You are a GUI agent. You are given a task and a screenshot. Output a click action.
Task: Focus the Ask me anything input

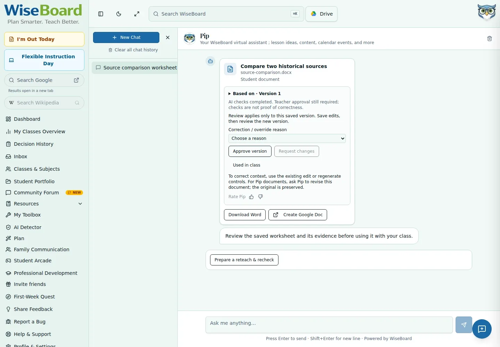coord(329,325)
